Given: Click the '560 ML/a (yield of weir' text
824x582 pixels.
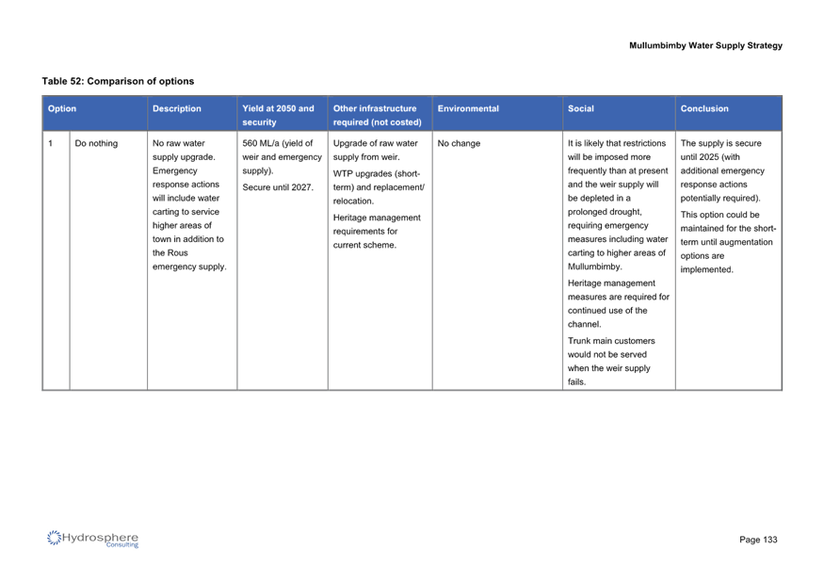Looking at the screenshot, I should (x=282, y=157).
